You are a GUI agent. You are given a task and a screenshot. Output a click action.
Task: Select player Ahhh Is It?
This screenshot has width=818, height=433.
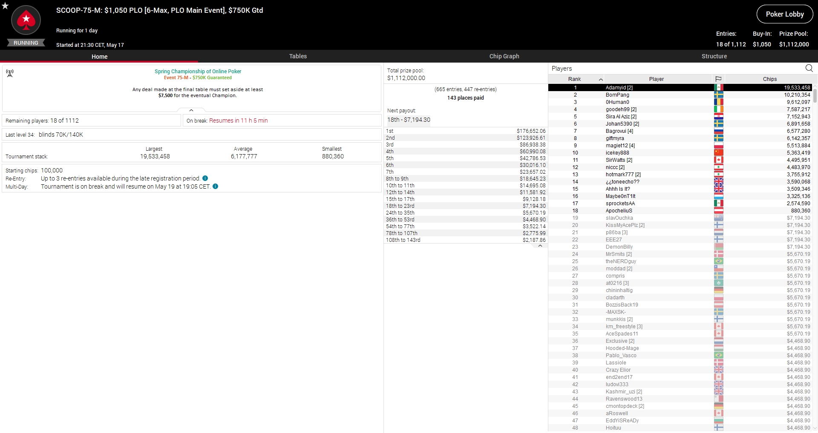(680, 189)
